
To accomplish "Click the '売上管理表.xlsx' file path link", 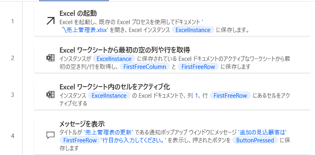I will (85, 30).
